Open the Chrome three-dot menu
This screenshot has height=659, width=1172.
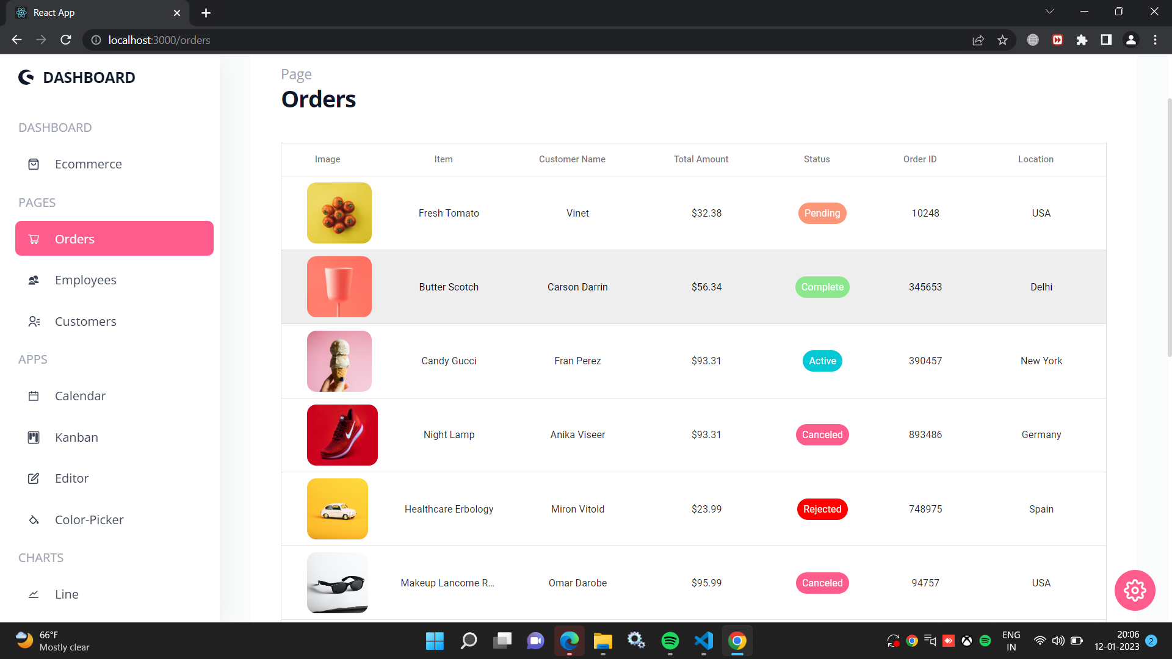coord(1155,40)
